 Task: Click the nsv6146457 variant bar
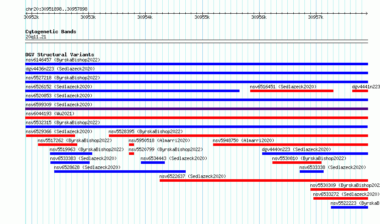coord(196,64)
